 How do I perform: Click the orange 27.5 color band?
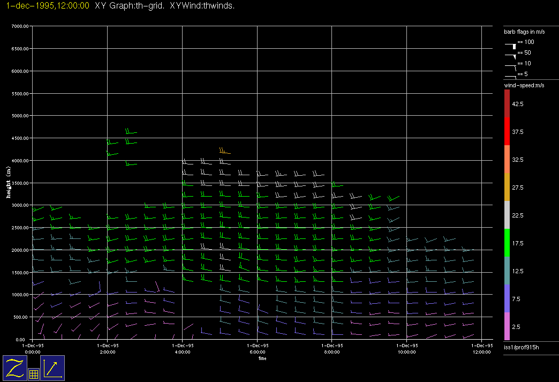(x=507, y=188)
